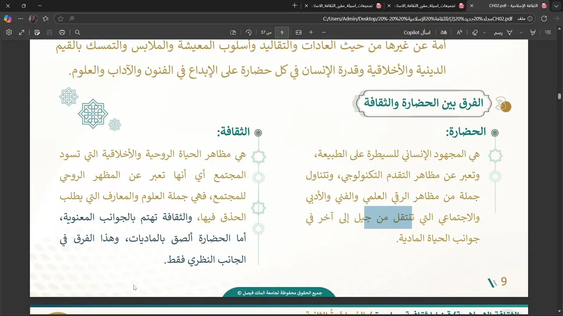Screen dimensions: 563x316
Task: Add this page to favorites star
Action: click(x=61, y=18)
